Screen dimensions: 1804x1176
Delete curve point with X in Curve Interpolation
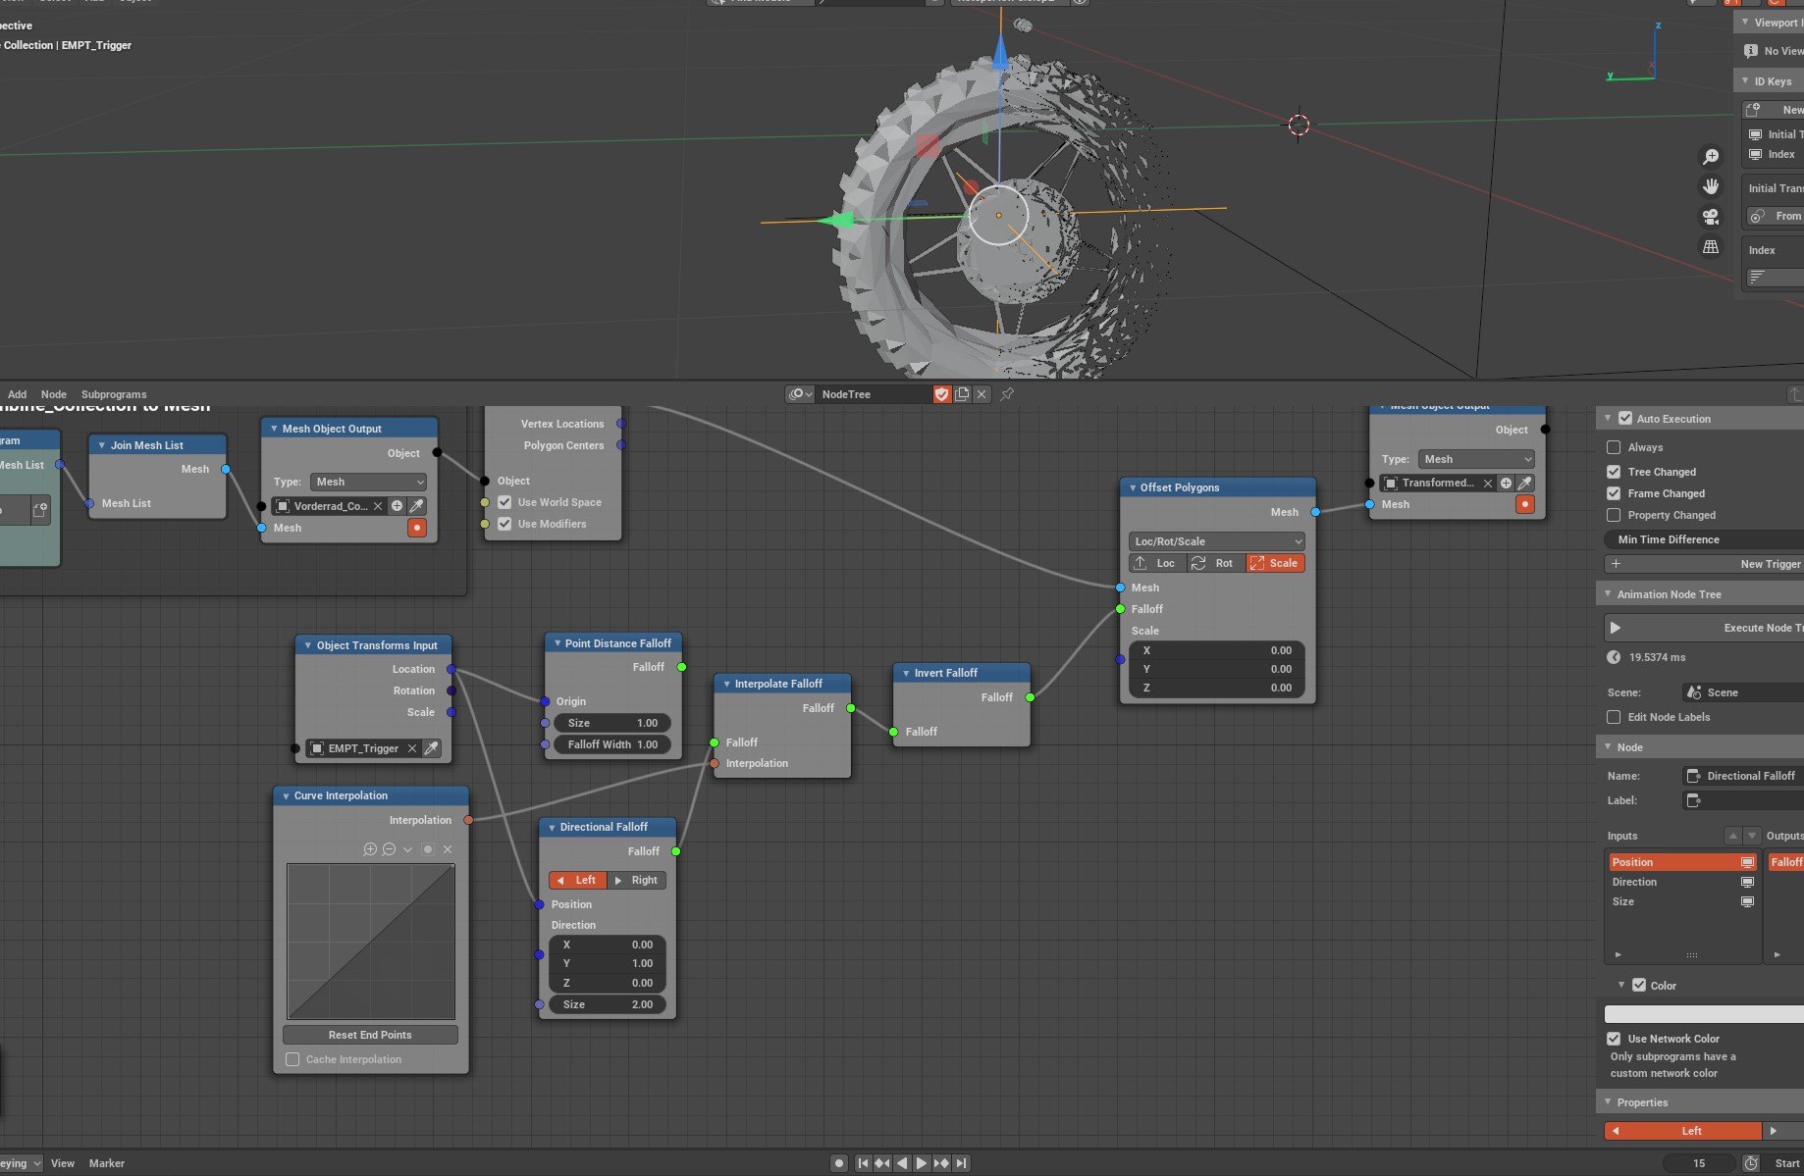[448, 849]
